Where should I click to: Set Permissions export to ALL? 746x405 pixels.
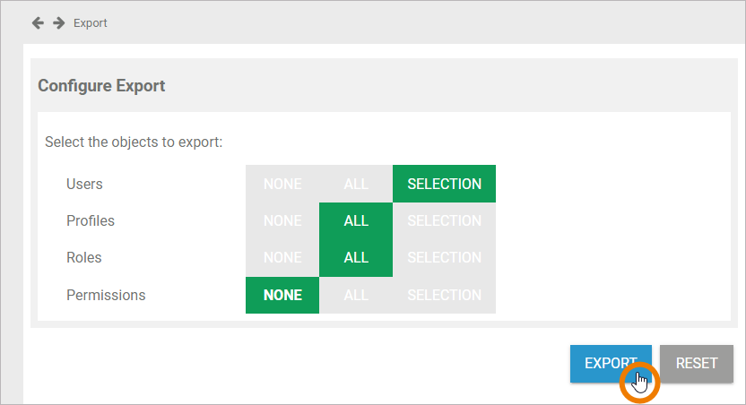[356, 295]
